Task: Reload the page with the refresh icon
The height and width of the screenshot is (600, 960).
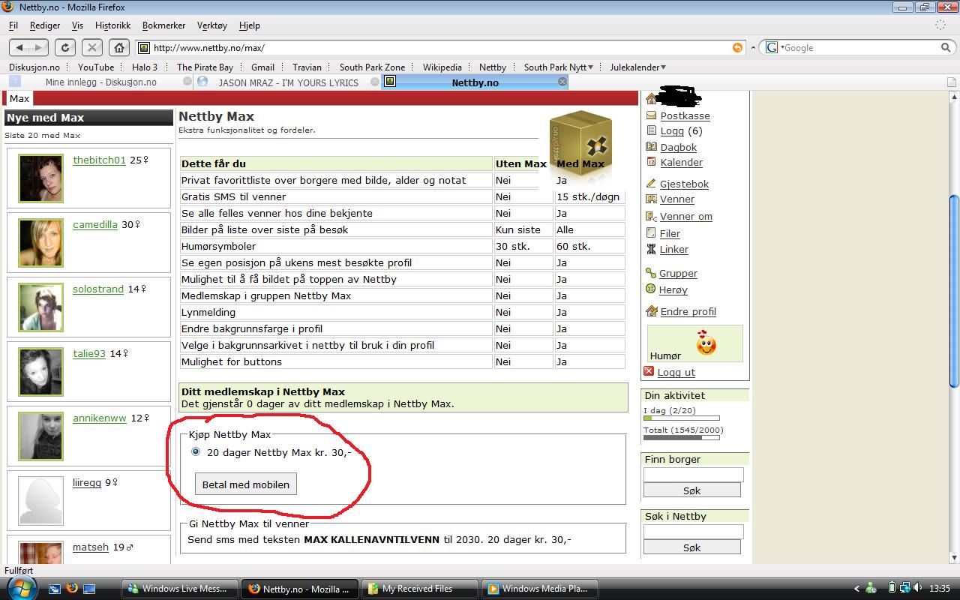Action: (65, 47)
